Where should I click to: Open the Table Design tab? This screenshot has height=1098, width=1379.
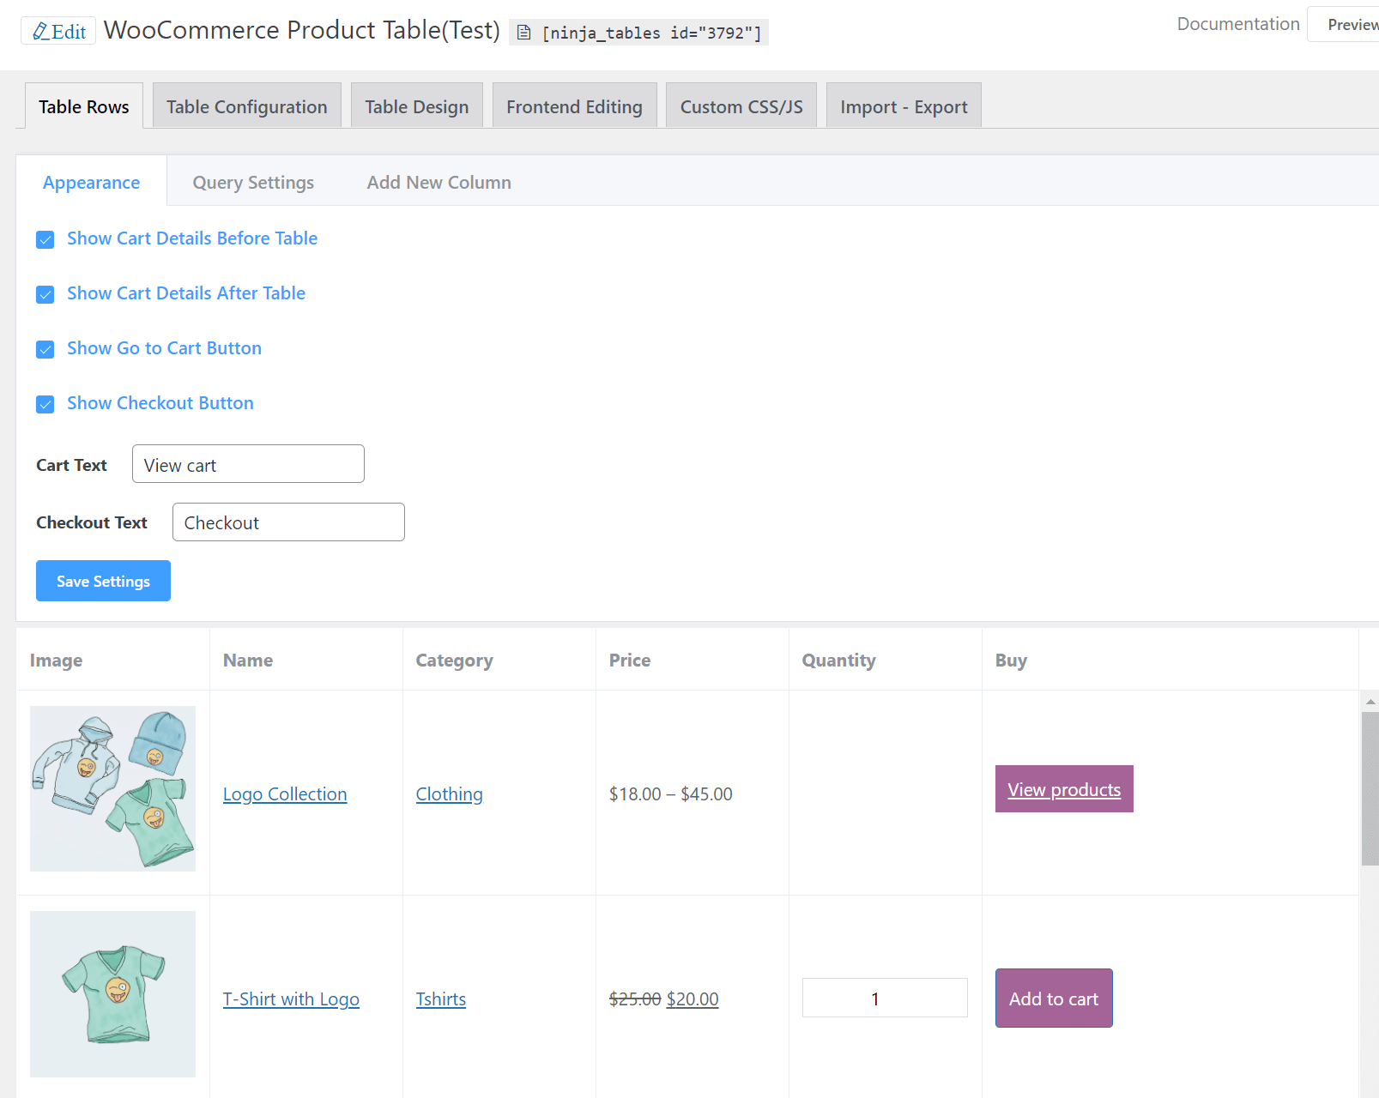(416, 106)
